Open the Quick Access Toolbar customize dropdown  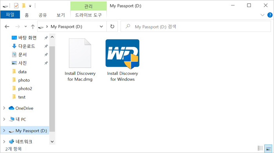click(30, 6)
